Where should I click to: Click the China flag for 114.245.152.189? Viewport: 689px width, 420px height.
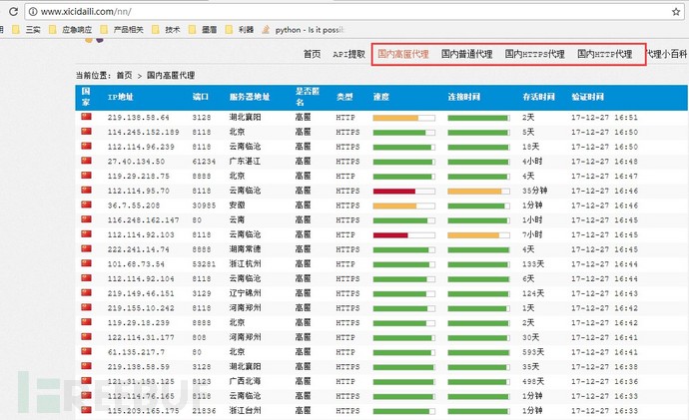pyautogui.click(x=86, y=132)
